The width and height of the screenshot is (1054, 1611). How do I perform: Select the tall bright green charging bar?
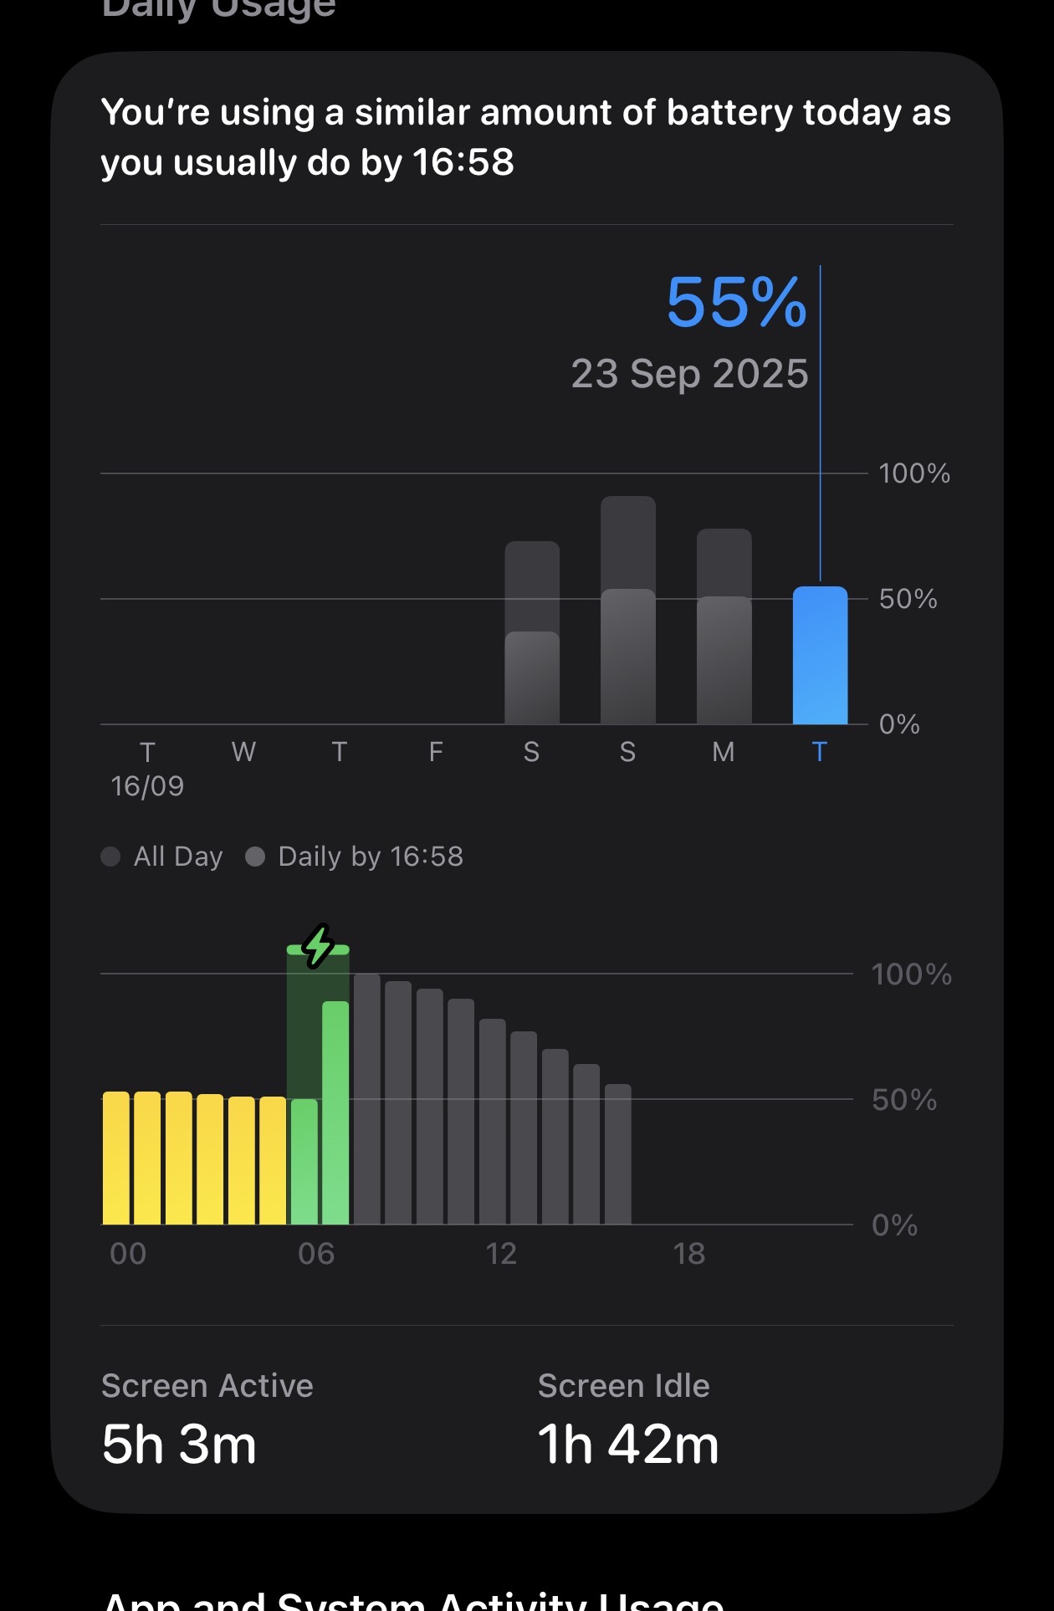[335, 1112]
